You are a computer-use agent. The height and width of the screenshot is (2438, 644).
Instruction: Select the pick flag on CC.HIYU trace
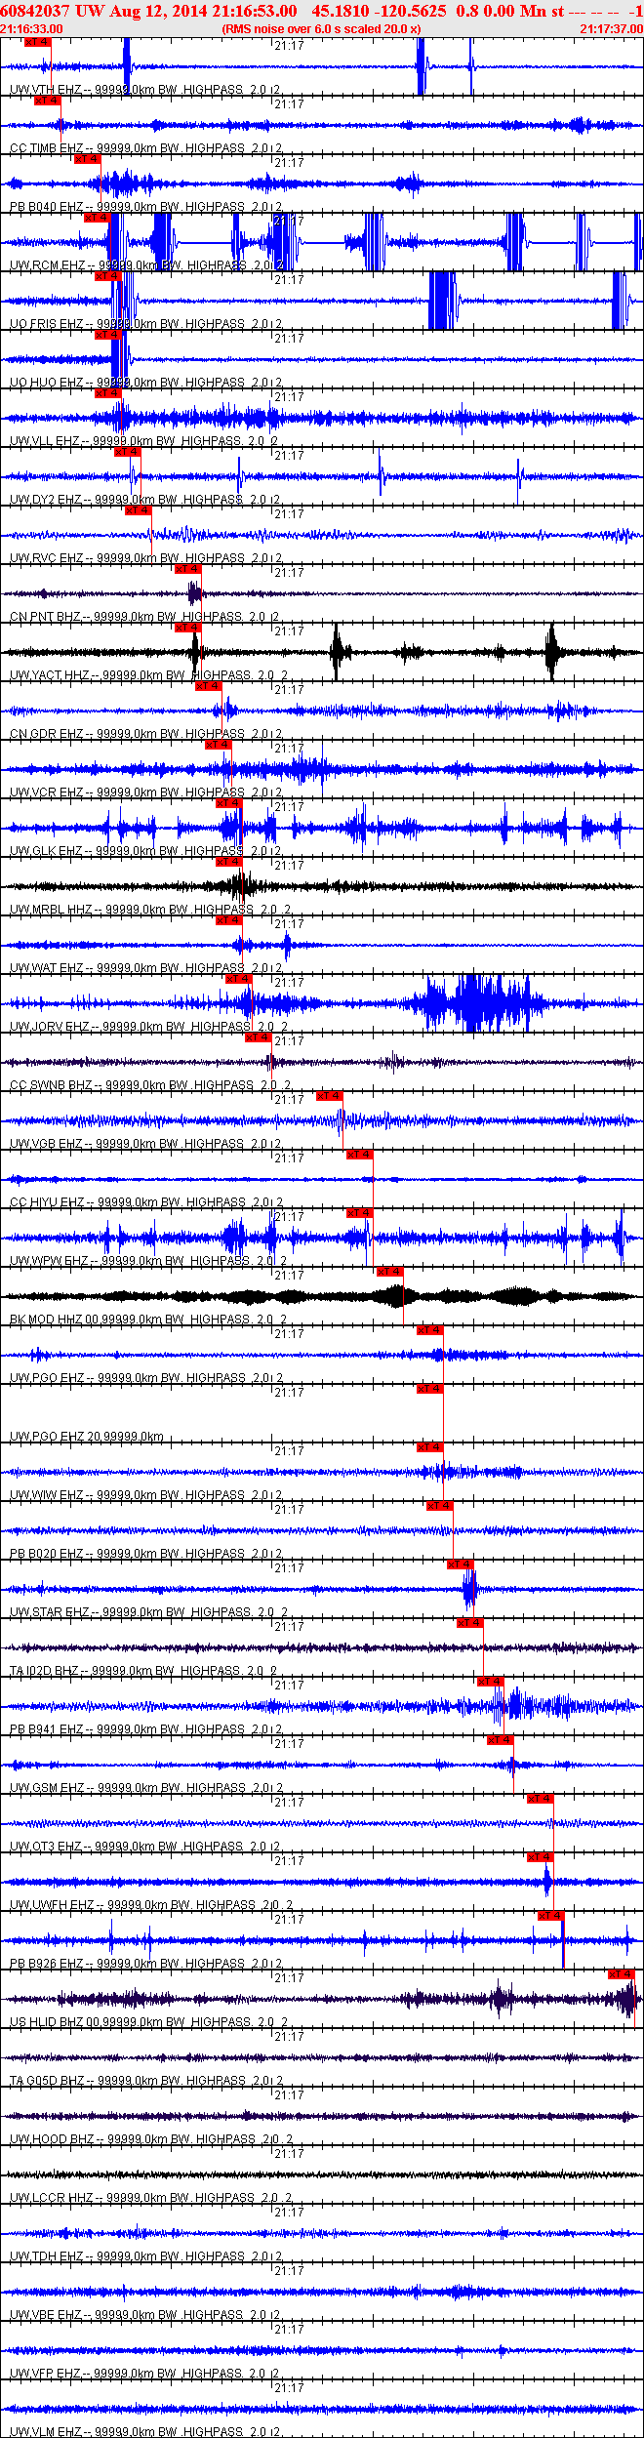pos(360,1155)
